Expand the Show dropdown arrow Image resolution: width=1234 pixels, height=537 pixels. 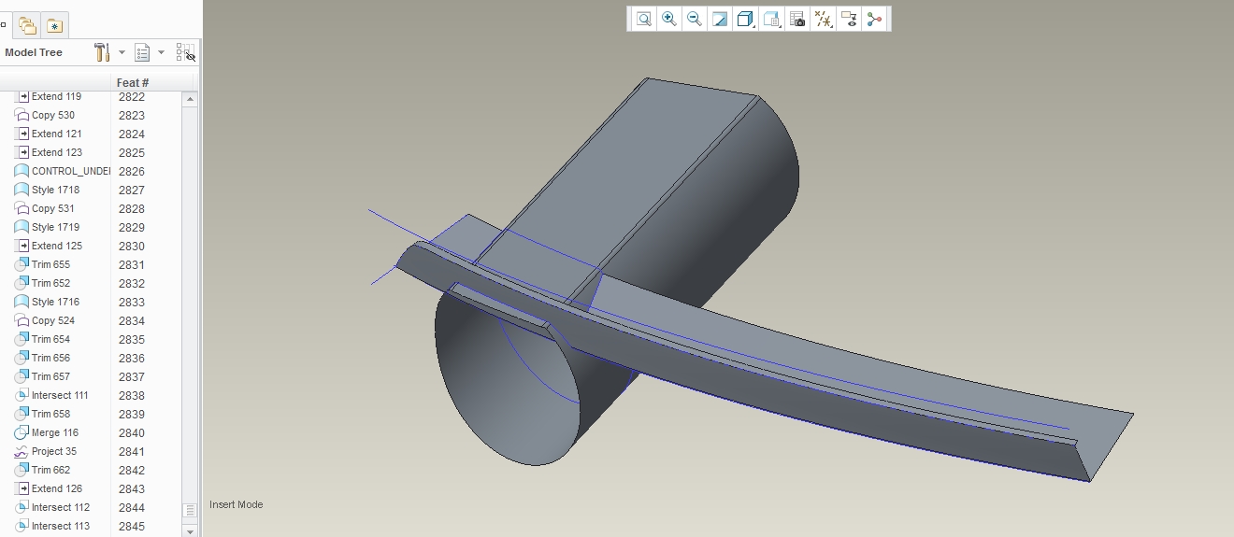161,52
